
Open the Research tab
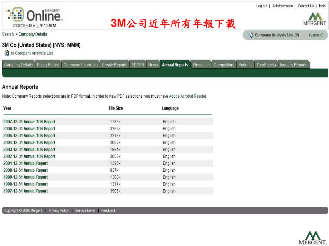point(201,65)
